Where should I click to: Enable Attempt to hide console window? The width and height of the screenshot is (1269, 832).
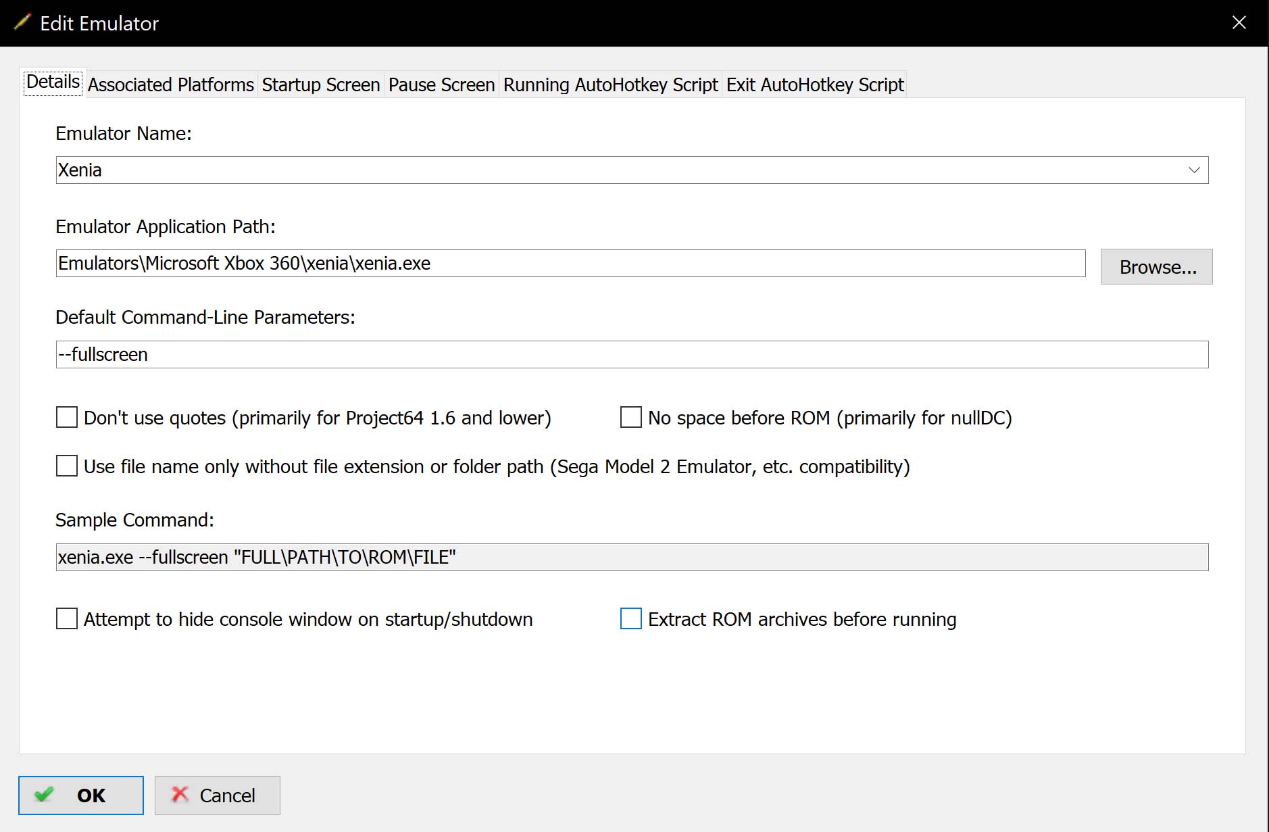67,618
